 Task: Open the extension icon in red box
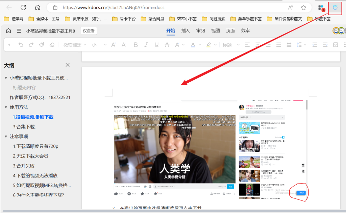pyautogui.click(x=335, y=7)
